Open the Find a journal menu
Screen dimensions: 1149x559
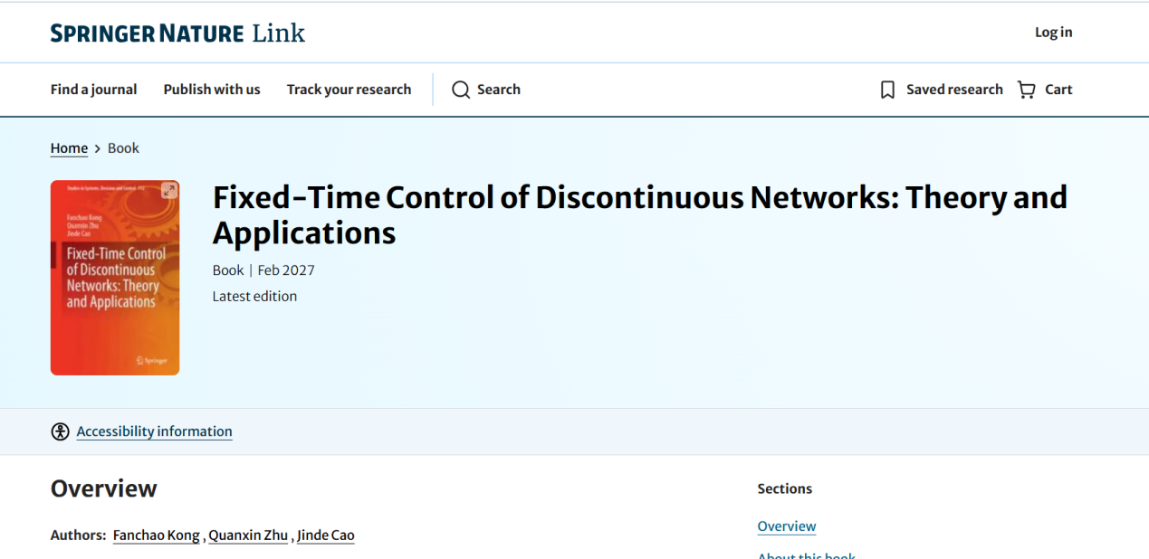94,90
